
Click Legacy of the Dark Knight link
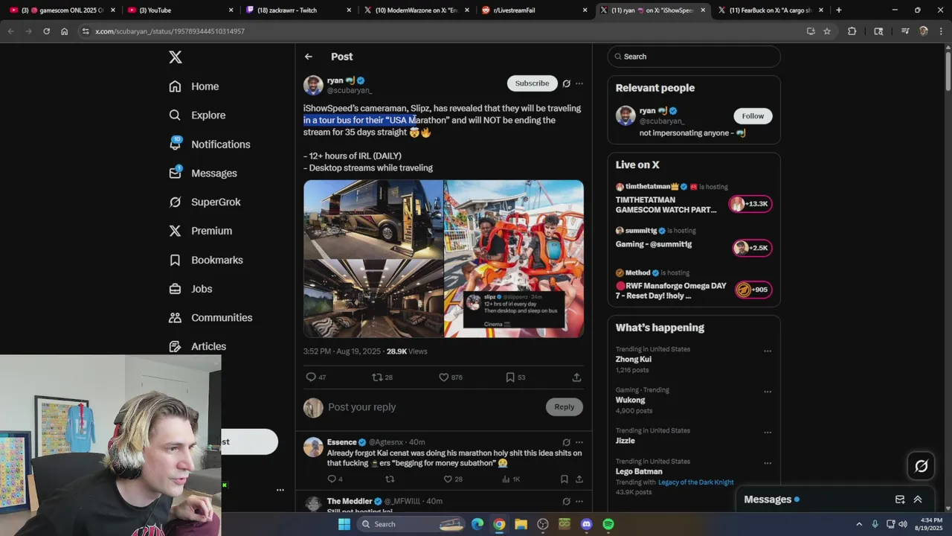tap(695, 482)
